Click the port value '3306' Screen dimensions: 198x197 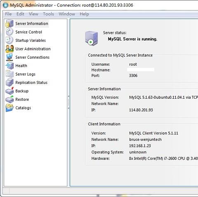tap(133, 76)
